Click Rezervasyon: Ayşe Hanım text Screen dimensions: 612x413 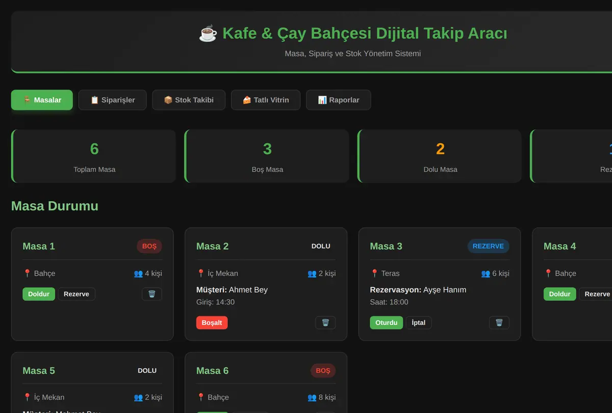418,290
